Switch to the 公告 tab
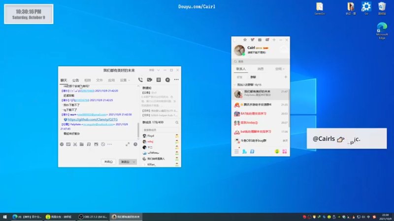This screenshot has height=221, width=394. tap(76, 80)
